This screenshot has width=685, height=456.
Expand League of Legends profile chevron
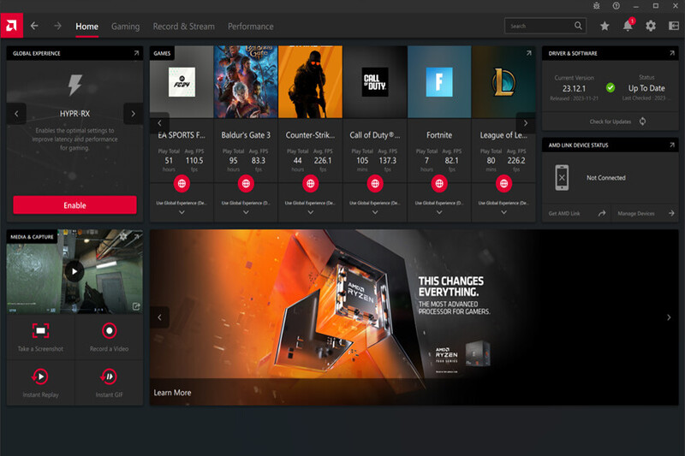coord(503,214)
